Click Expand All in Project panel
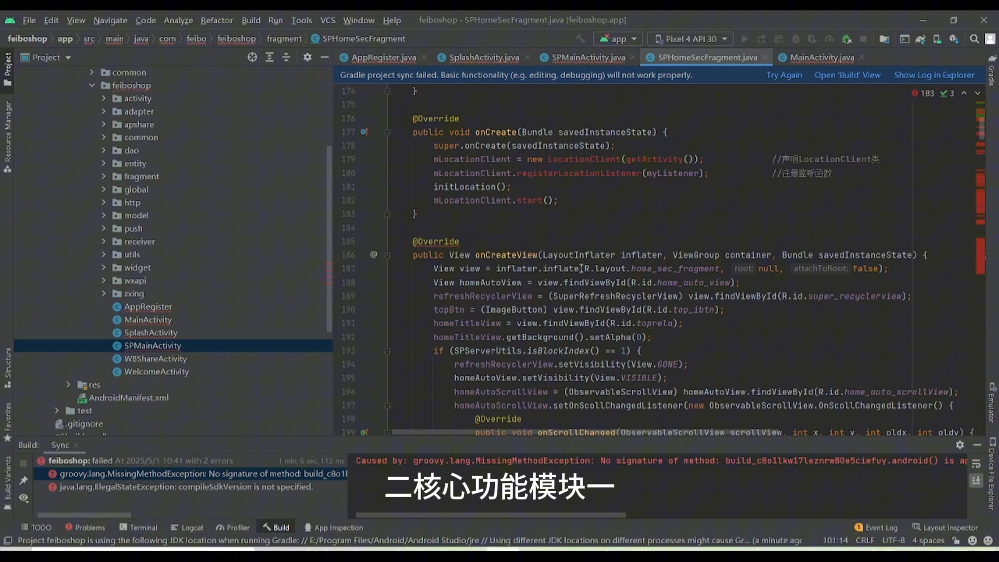Screen dimensions: 999x562 (x=269, y=57)
